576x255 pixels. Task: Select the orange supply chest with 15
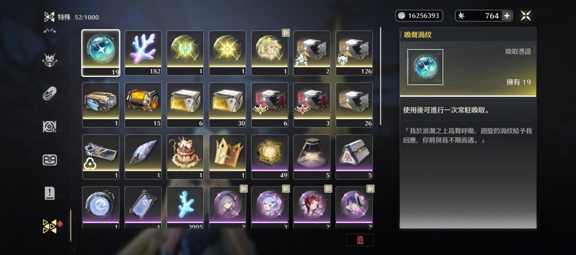(143, 105)
